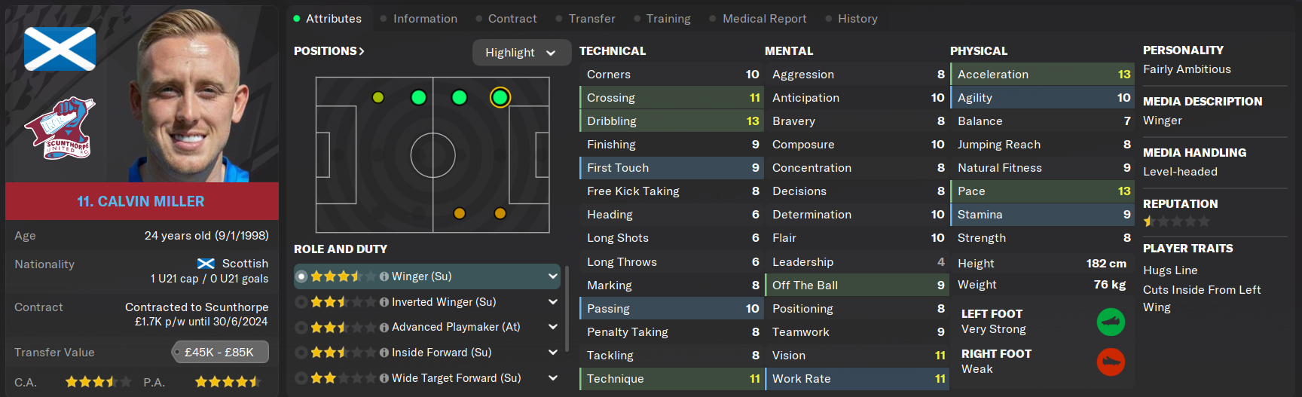This screenshot has width=1302, height=397.
Task: Open the Advanced Playmaker role info icon
Action: tap(384, 327)
